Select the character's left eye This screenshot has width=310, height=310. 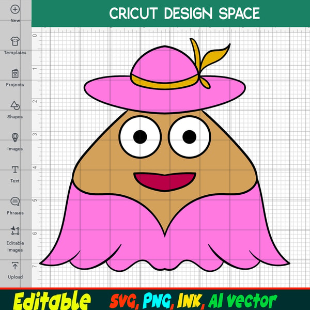click(140, 137)
